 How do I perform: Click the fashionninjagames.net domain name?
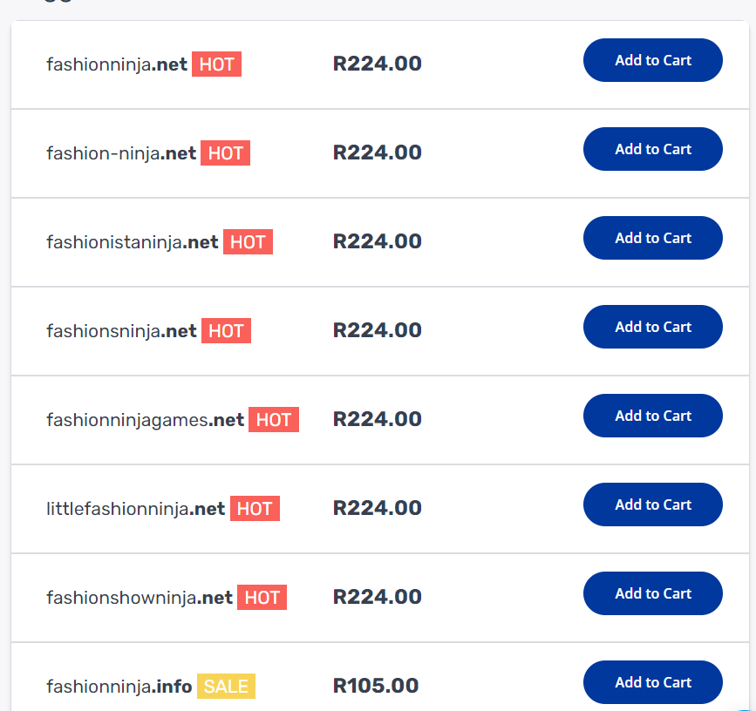tap(145, 420)
